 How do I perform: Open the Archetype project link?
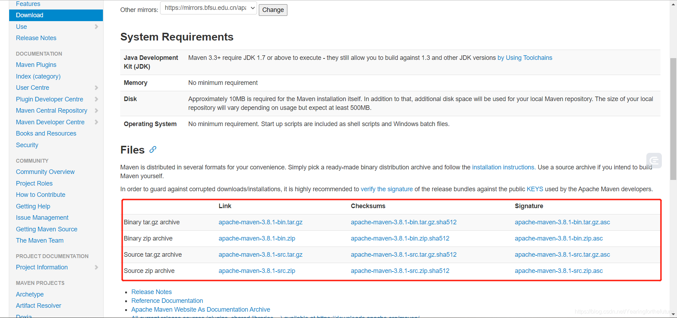[x=30, y=294]
